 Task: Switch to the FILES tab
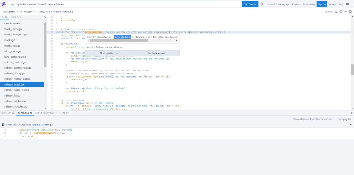[4, 17]
